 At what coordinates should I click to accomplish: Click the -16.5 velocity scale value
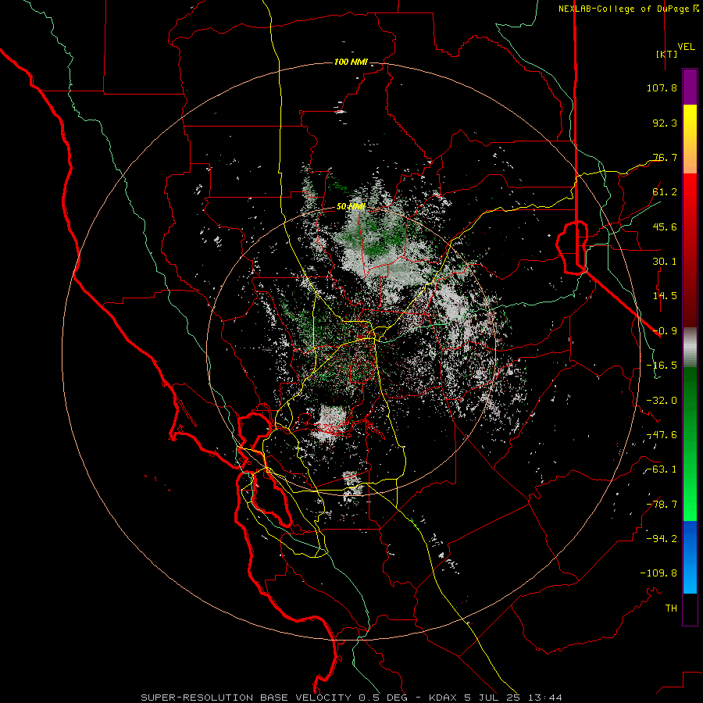coord(662,366)
